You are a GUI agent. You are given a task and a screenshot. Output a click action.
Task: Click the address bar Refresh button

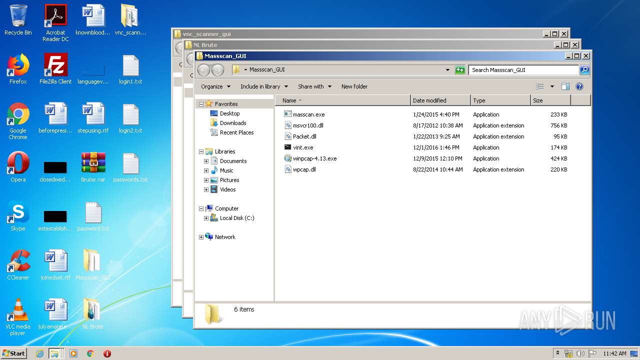click(460, 70)
